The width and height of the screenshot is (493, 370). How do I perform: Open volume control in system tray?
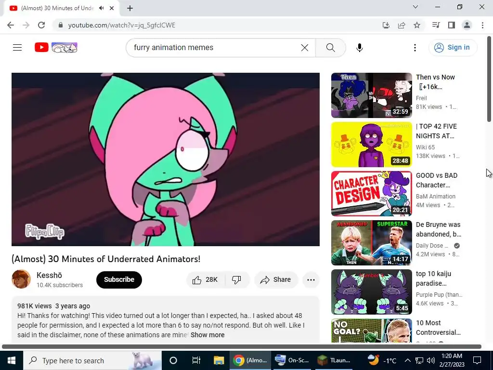pos(431,360)
